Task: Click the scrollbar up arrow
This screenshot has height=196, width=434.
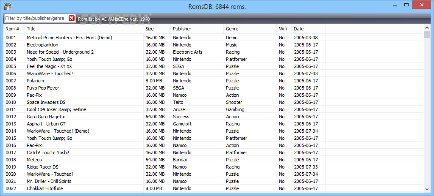Action: [x=427, y=27]
